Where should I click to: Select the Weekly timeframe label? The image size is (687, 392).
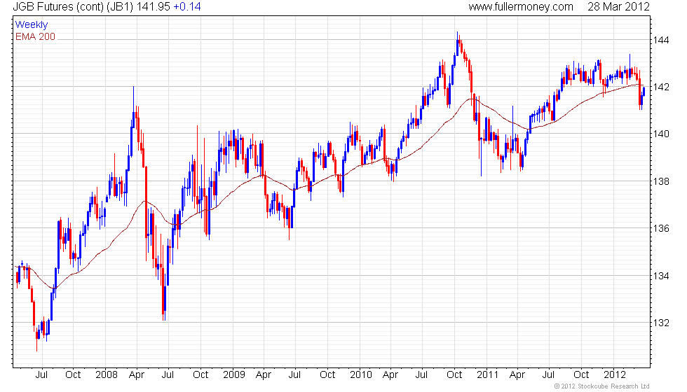pyautogui.click(x=32, y=25)
